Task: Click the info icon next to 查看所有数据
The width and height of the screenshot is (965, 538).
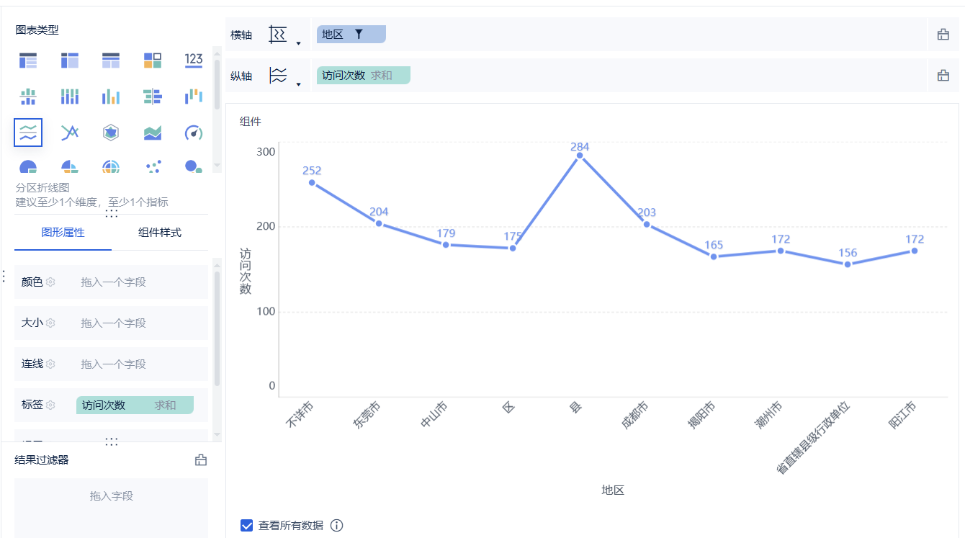Action: [x=336, y=525]
